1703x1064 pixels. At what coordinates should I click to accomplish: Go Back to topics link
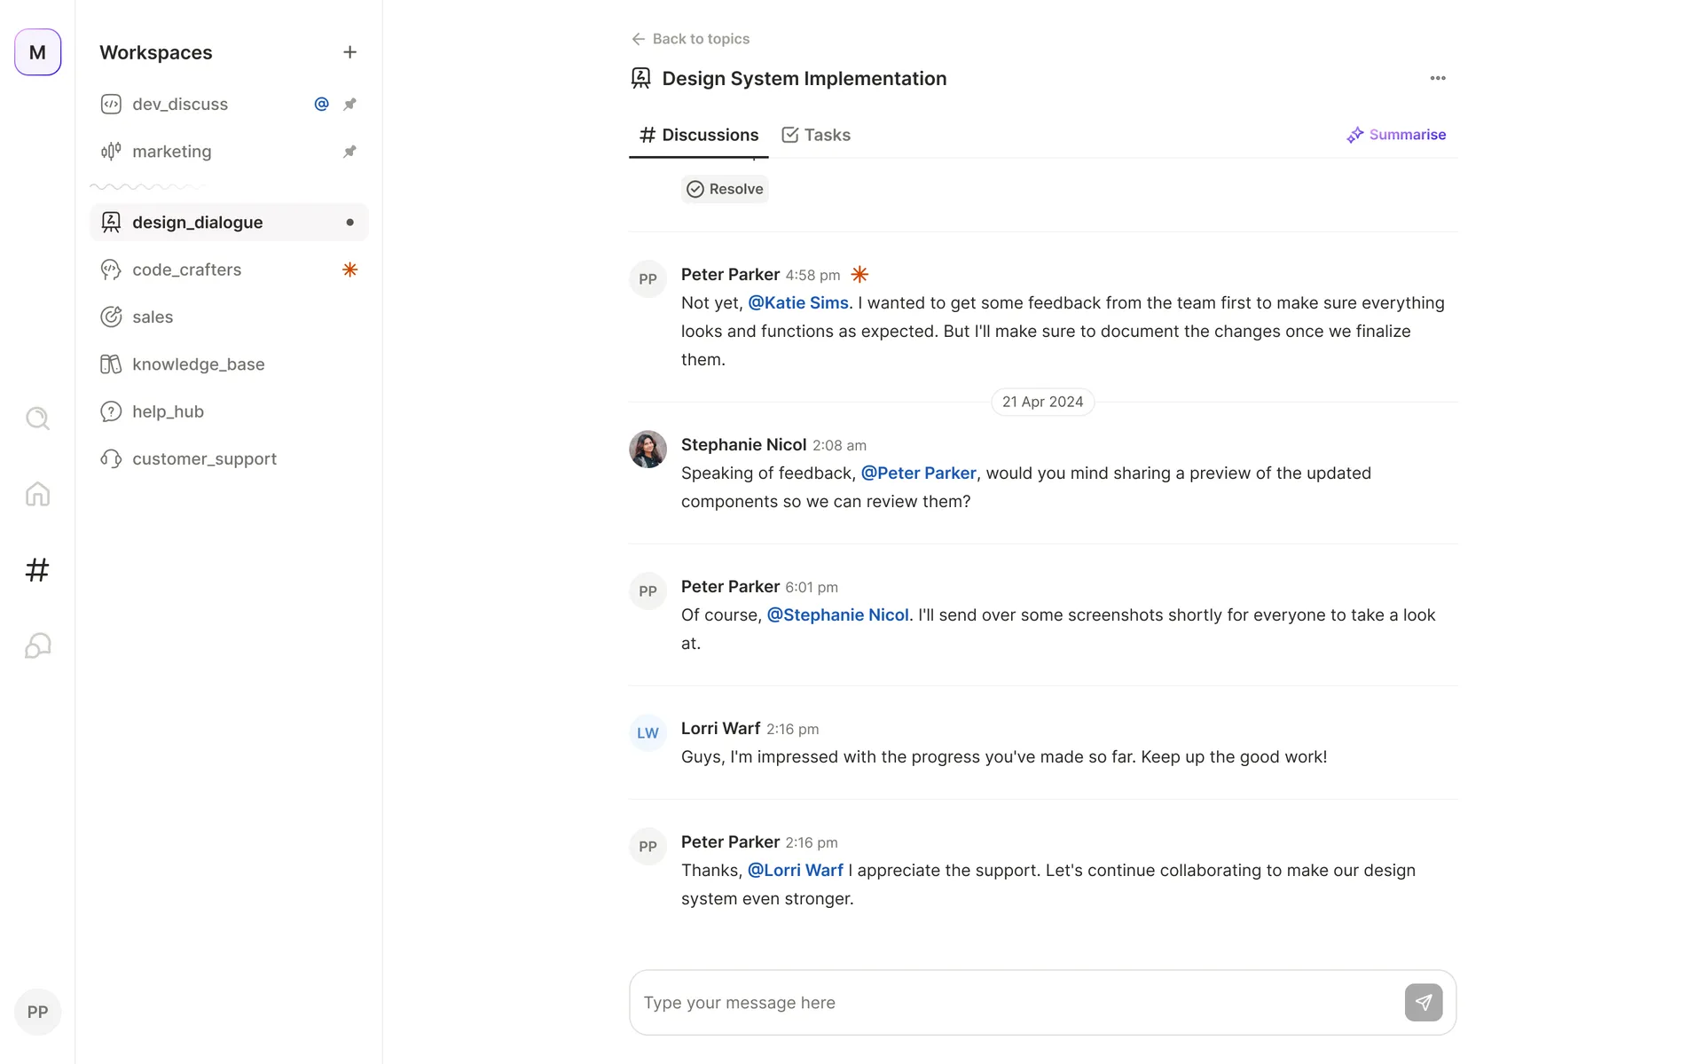(x=690, y=39)
